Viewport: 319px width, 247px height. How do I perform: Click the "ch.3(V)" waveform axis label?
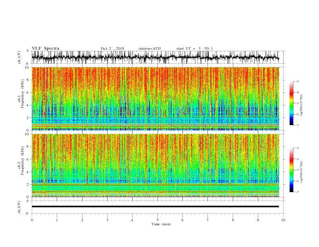pyautogui.click(x=19, y=207)
